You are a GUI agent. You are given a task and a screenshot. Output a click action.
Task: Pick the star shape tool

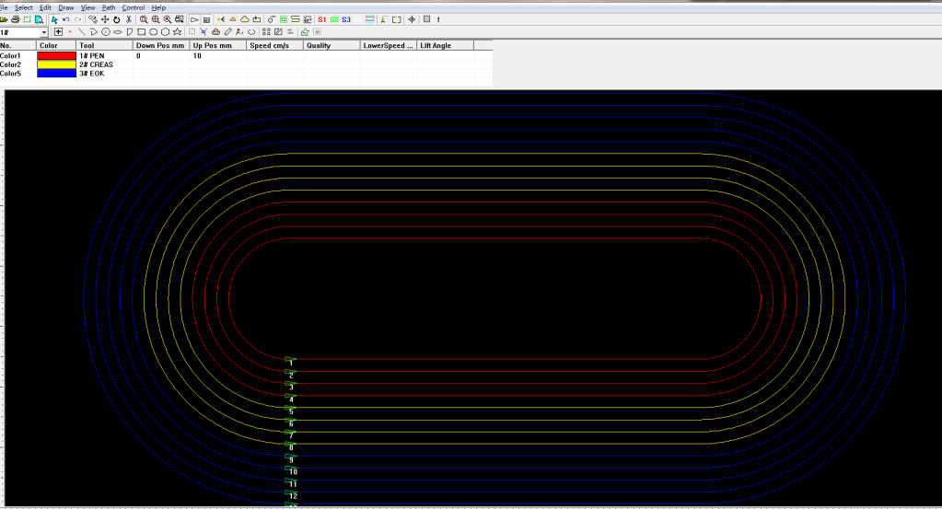click(x=176, y=32)
